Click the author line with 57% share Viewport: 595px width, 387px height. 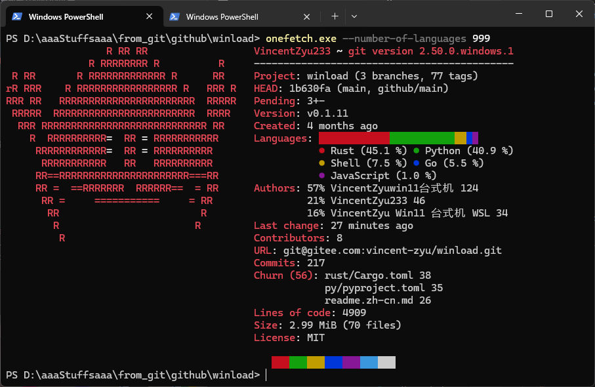393,188
